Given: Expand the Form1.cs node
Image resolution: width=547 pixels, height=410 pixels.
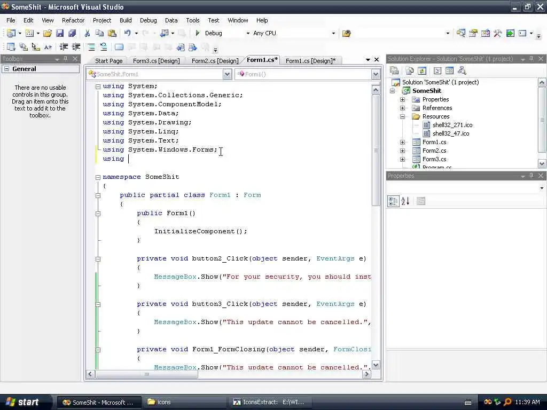Looking at the screenshot, I should pos(402,142).
